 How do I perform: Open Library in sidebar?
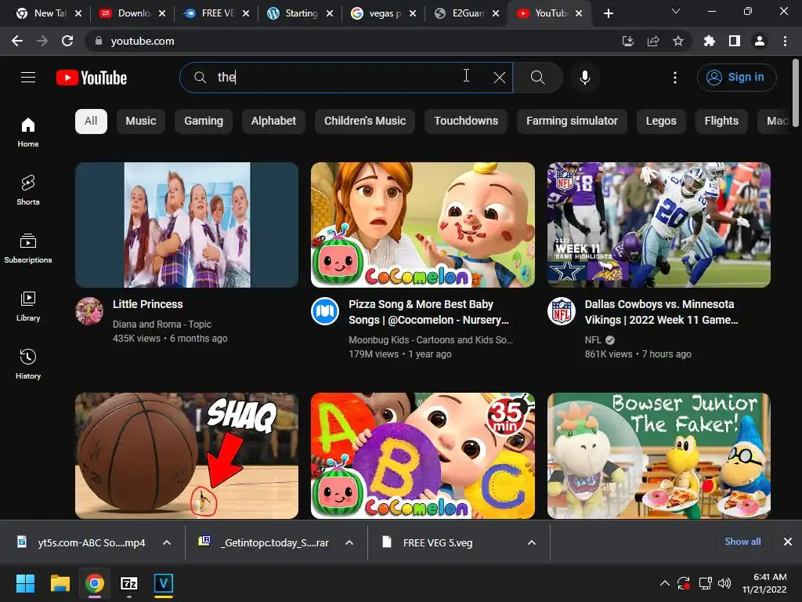(28, 306)
